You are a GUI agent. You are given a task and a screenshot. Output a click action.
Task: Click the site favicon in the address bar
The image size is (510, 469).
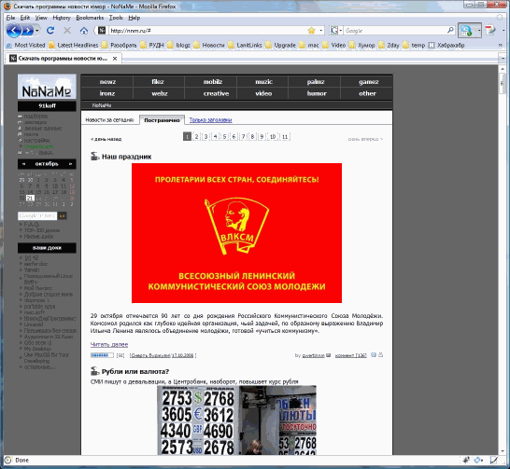[x=102, y=31]
